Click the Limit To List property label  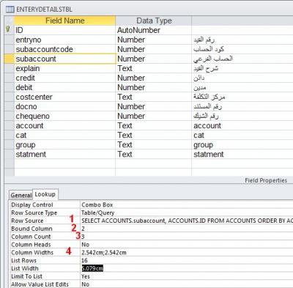(x=27, y=276)
